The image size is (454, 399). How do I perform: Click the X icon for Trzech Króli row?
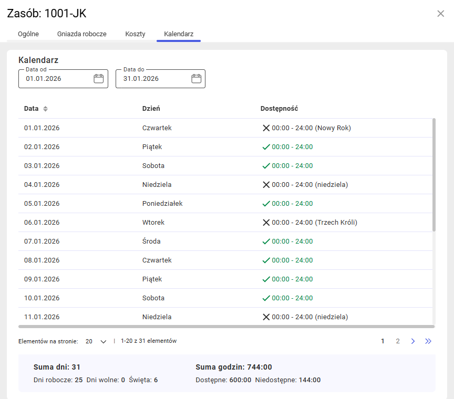(x=266, y=223)
